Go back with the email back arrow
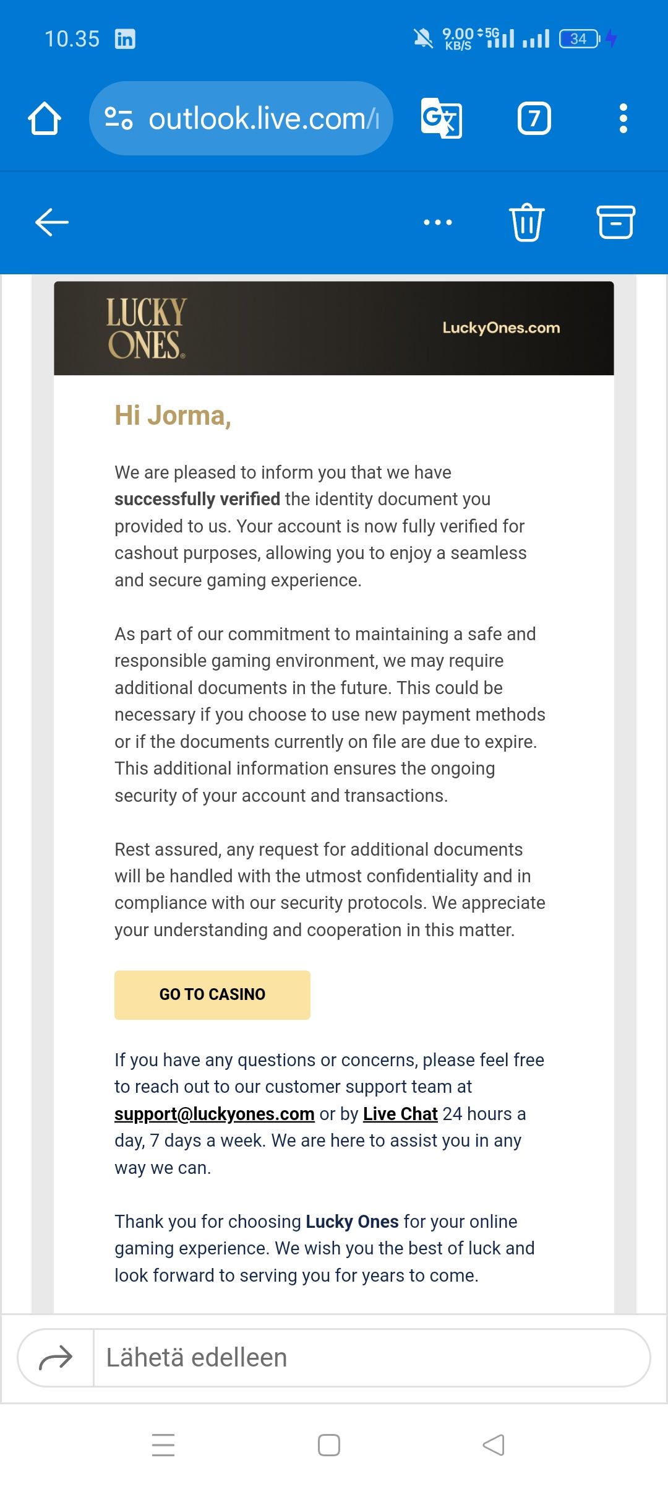 pos(52,222)
